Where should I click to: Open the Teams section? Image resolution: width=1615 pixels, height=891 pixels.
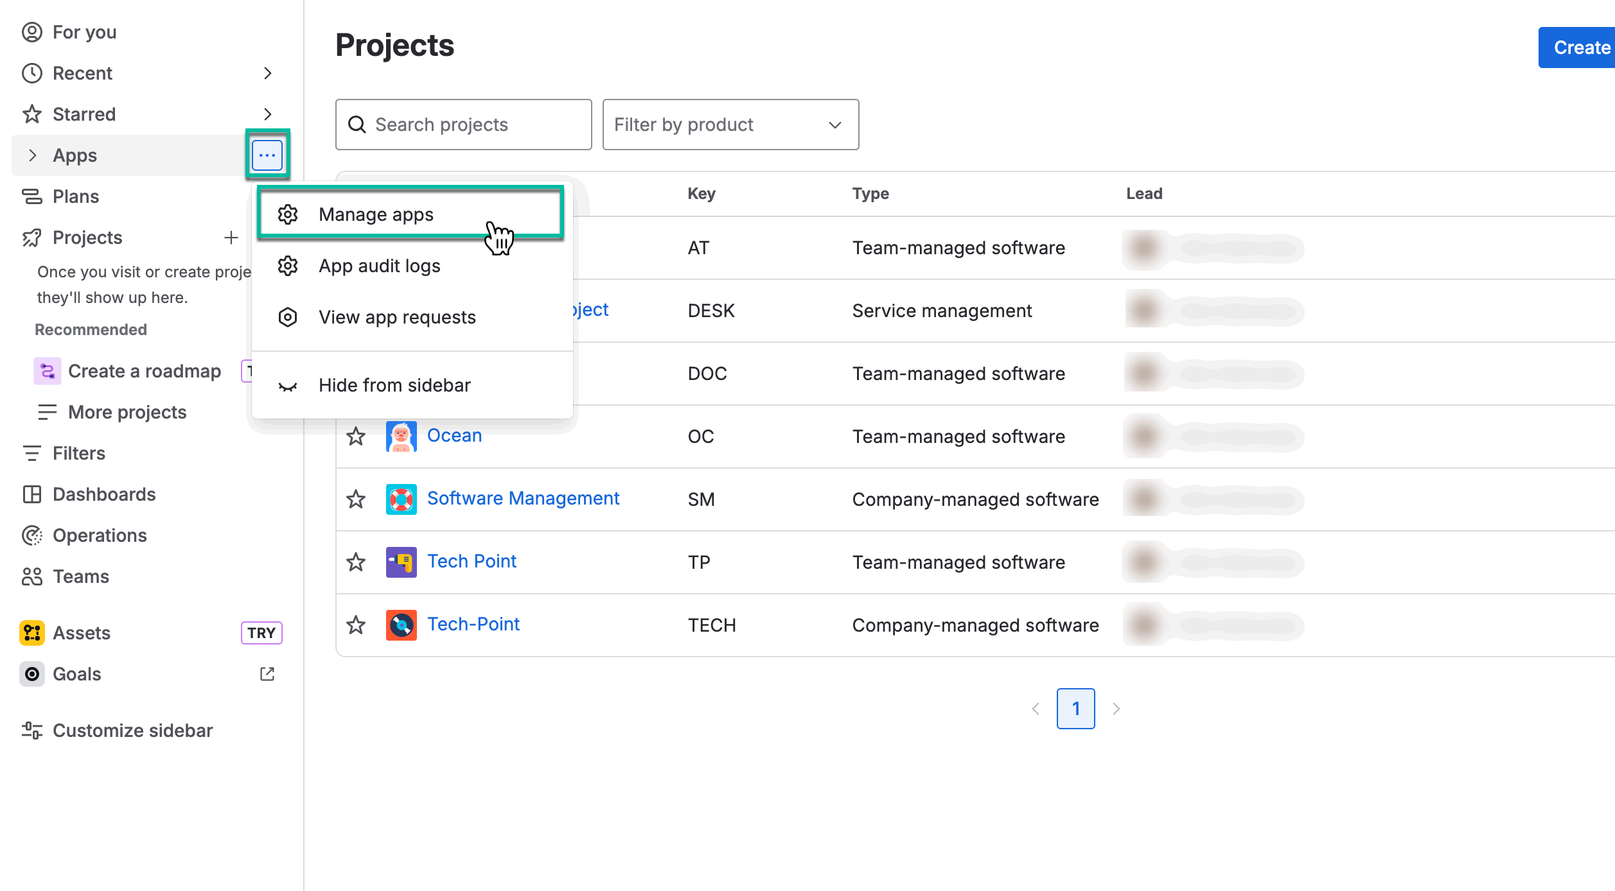[x=80, y=576]
